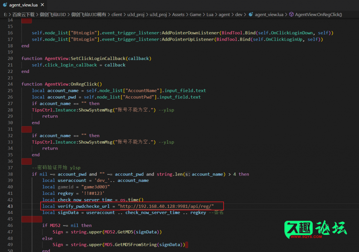Open the dev folder in the breadcrumb

point(239,15)
